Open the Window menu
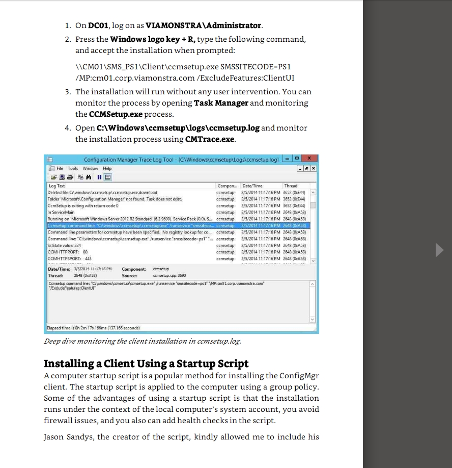 pos(90,168)
